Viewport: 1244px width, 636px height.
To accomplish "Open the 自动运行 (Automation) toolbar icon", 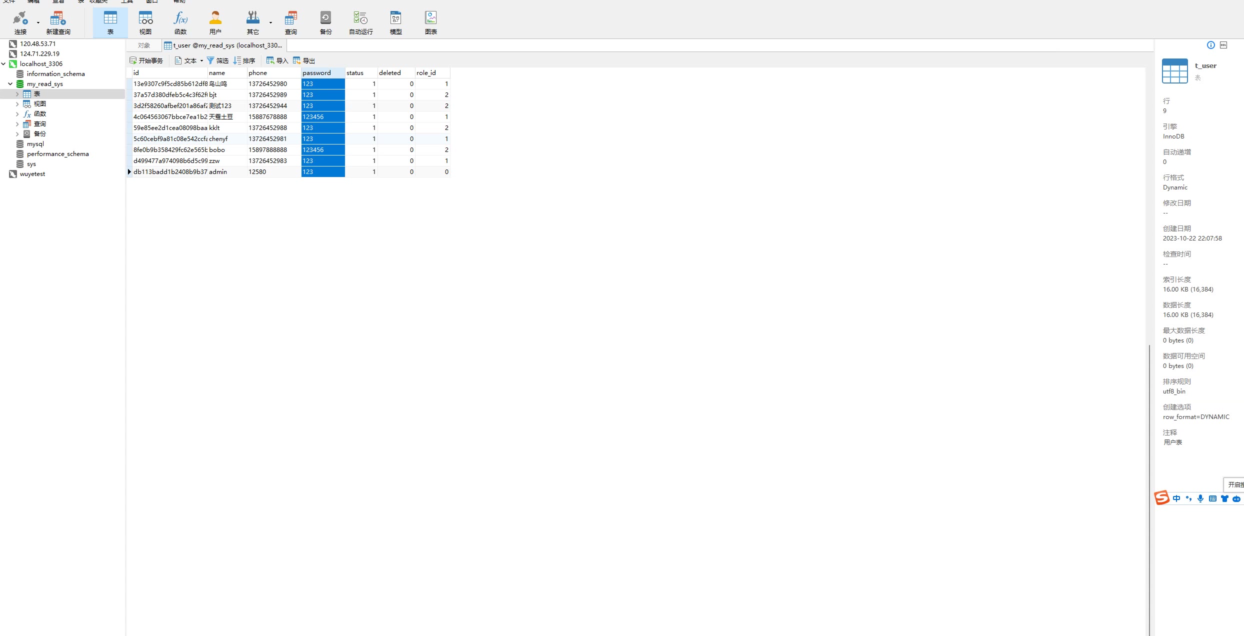I will tap(361, 22).
